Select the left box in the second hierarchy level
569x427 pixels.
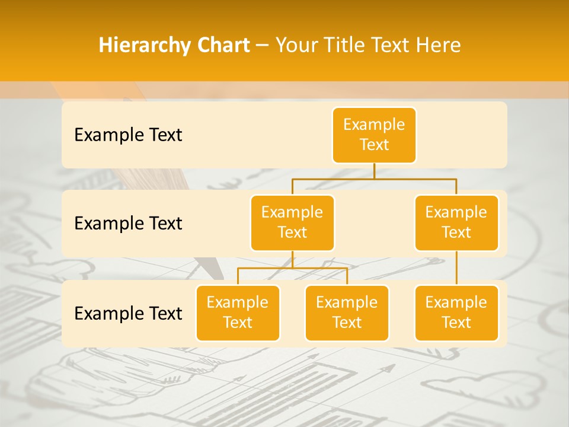tap(292, 223)
